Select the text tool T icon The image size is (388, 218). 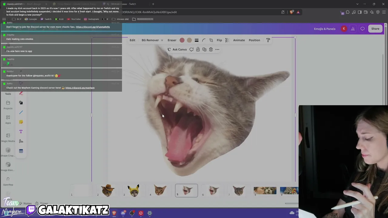click(x=21, y=132)
